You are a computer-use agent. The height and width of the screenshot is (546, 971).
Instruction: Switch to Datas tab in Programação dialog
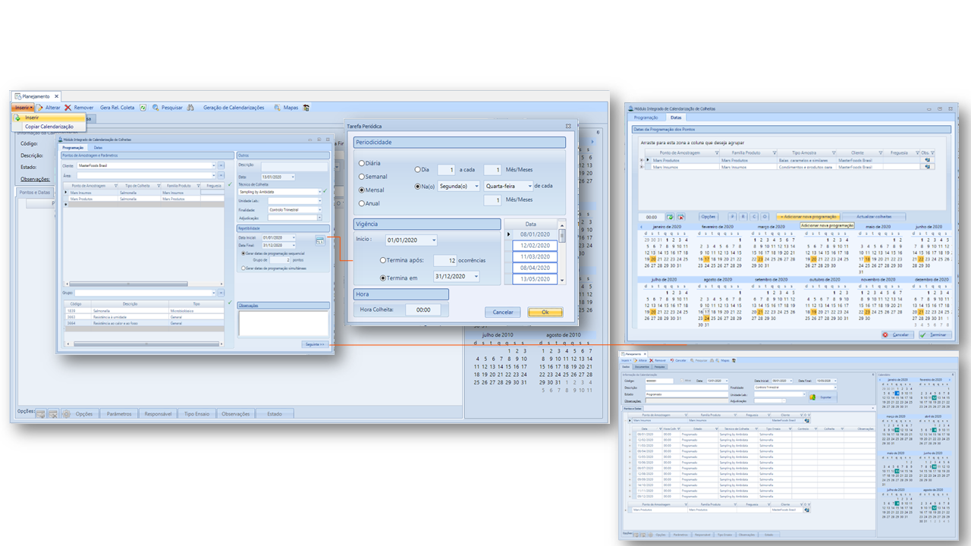[x=98, y=148]
